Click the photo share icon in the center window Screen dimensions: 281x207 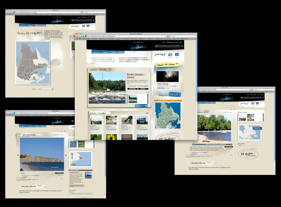[170, 55]
